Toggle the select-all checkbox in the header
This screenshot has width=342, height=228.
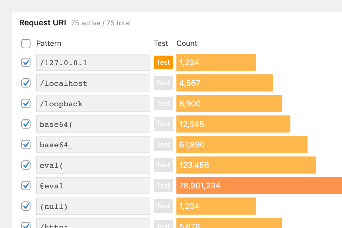pyautogui.click(x=26, y=44)
